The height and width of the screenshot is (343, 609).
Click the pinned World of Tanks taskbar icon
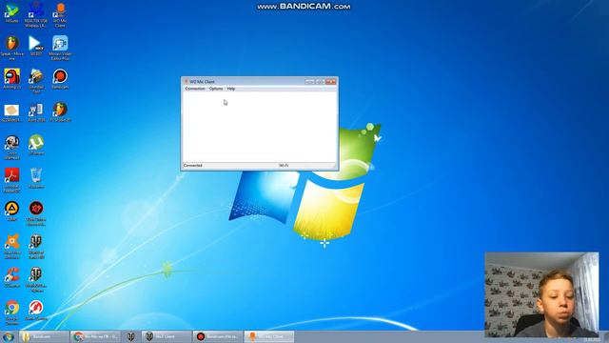(131, 336)
